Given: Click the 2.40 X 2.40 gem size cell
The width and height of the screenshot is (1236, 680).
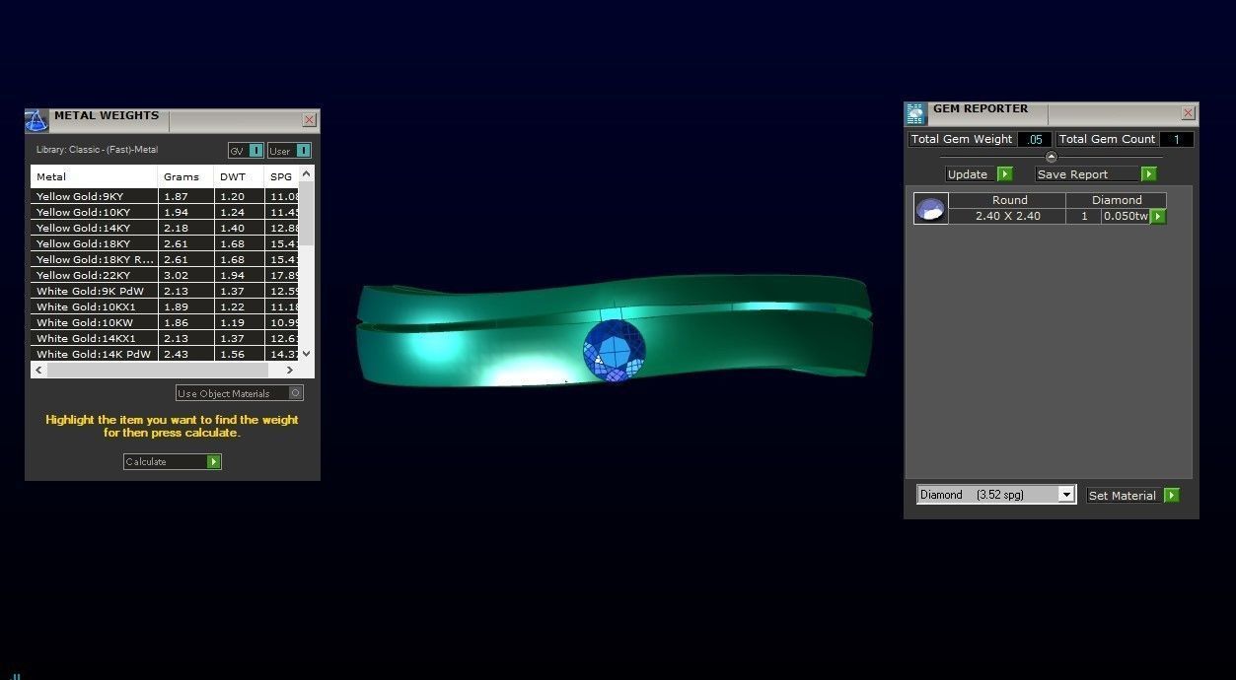Looking at the screenshot, I should 1007,216.
